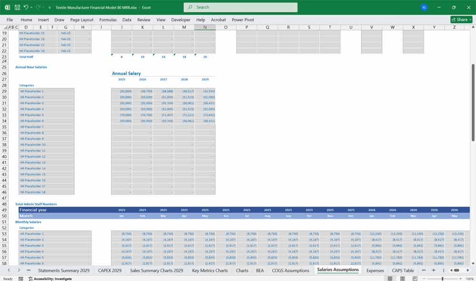Open the Formulas ribbon tab
Image resolution: width=476 pixels, height=281 pixels.
(x=108, y=19)
